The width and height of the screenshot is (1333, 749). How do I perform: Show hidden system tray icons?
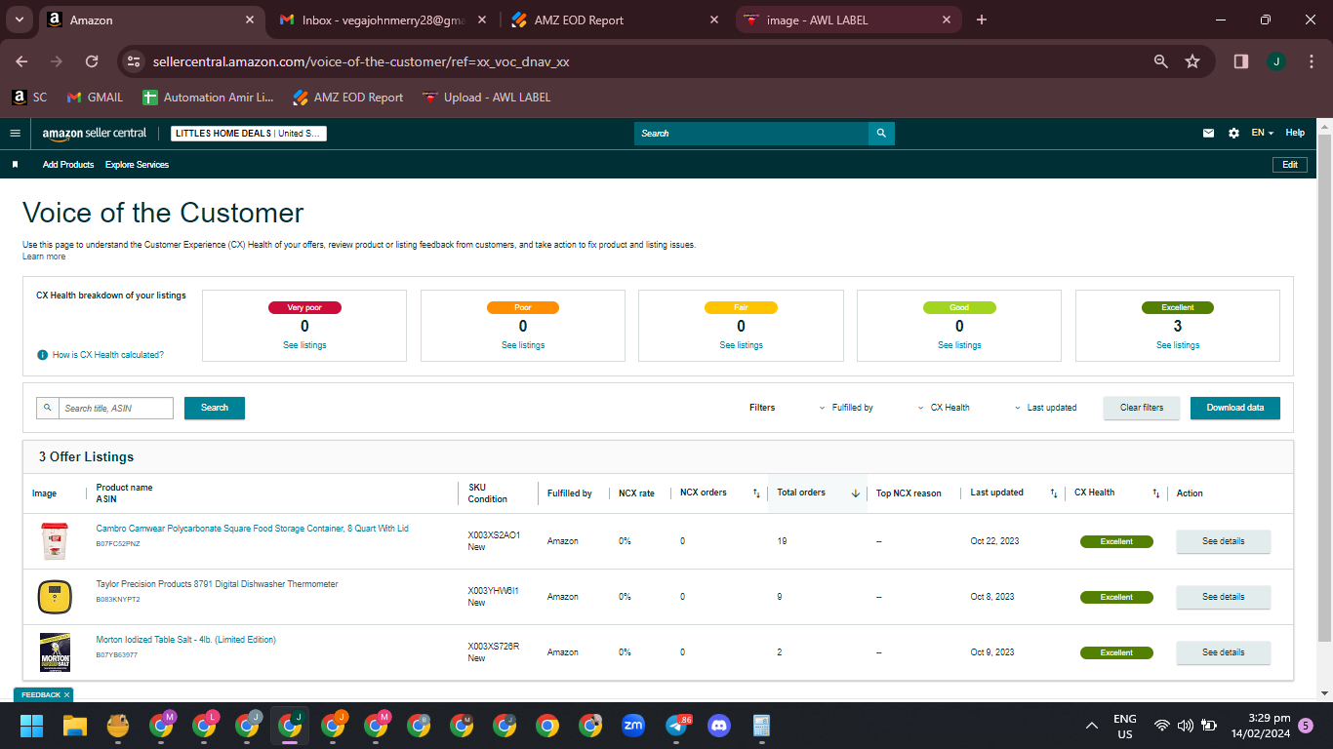(1092, 726)
